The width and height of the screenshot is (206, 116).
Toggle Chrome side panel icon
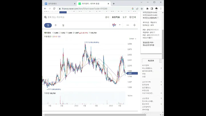[x=152, y=9]
